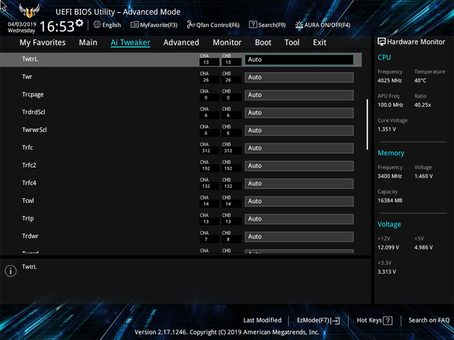Click memory capacity 16384 MB value

(x=390, y=200)
